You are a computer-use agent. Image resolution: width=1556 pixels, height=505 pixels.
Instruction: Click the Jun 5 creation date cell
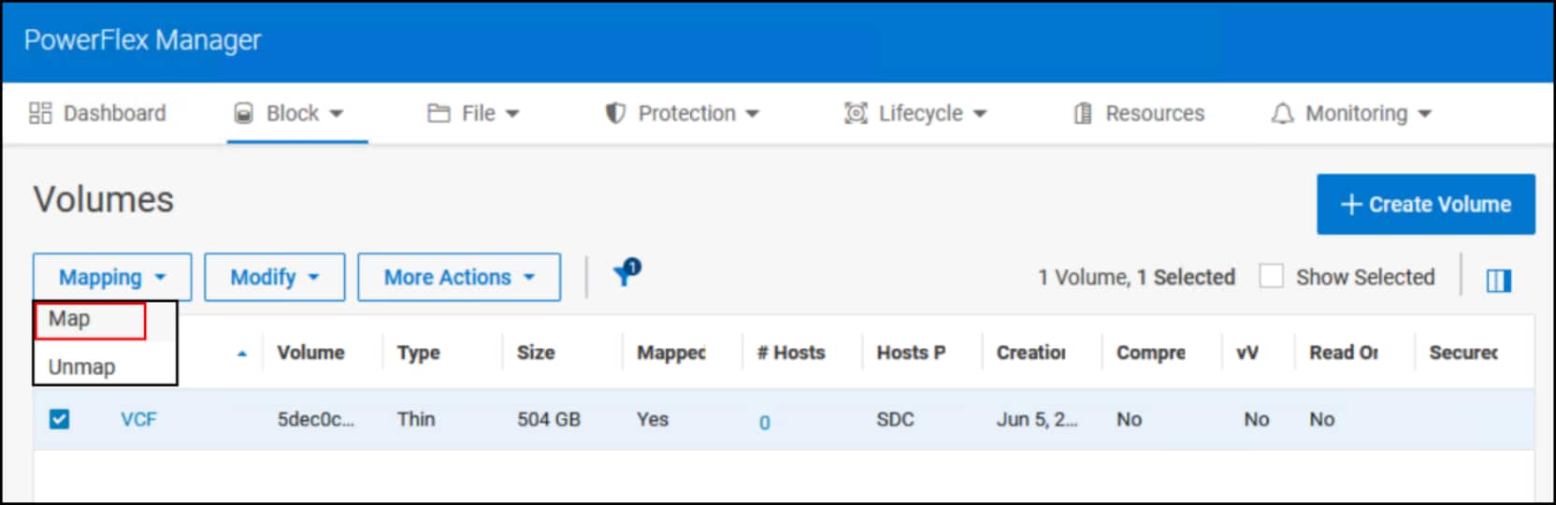click(x=1037, y=419)
